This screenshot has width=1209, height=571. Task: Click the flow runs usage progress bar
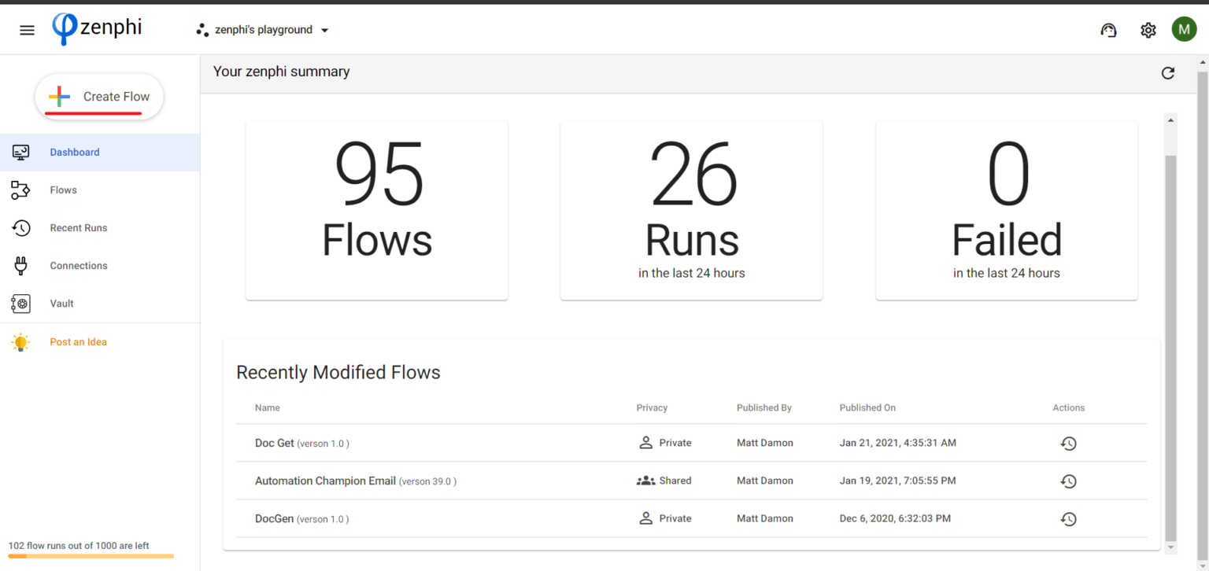coord(91,556)
